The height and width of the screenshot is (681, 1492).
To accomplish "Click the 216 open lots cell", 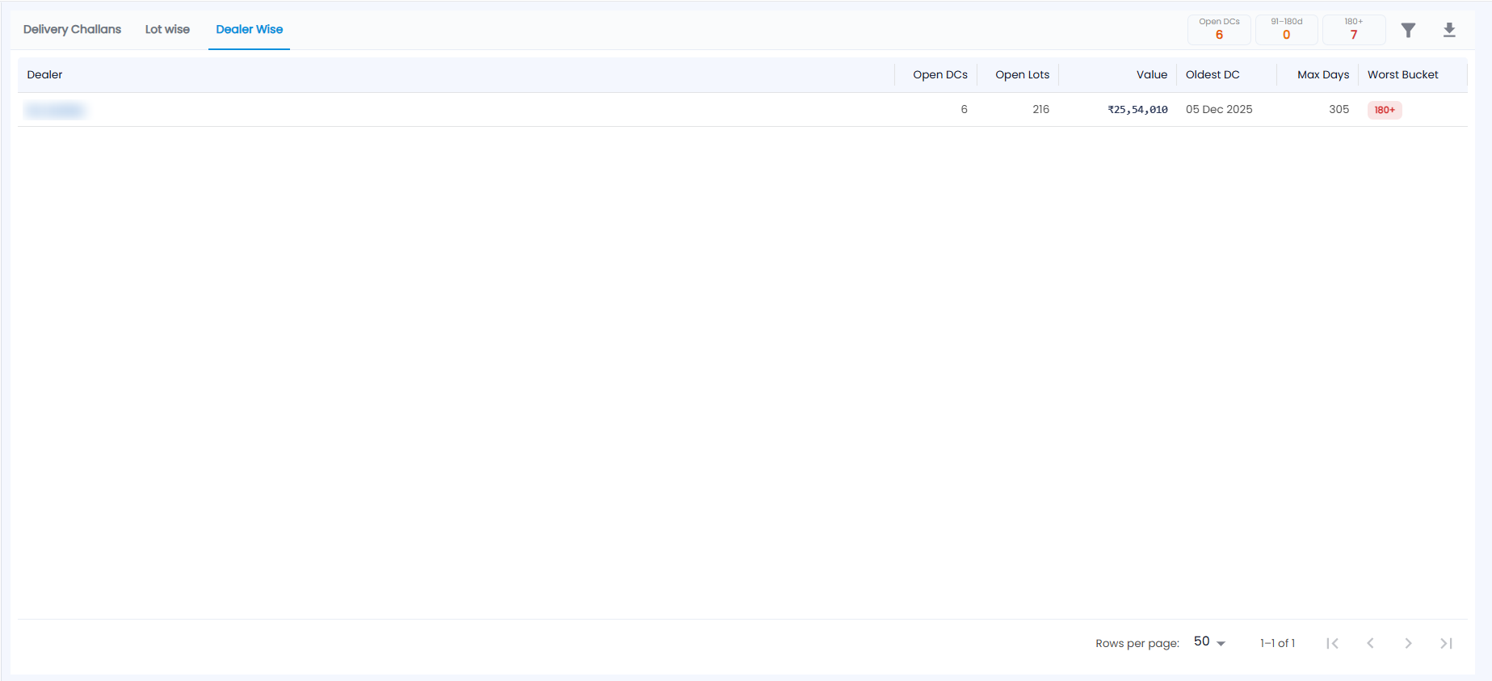I will coord(1040,109).
